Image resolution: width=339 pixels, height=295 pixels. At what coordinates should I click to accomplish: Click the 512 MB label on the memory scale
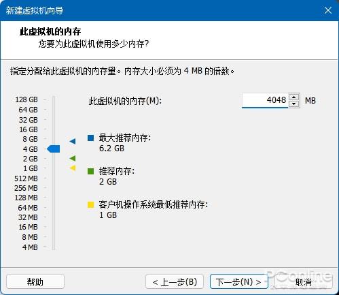pos(26,178)
